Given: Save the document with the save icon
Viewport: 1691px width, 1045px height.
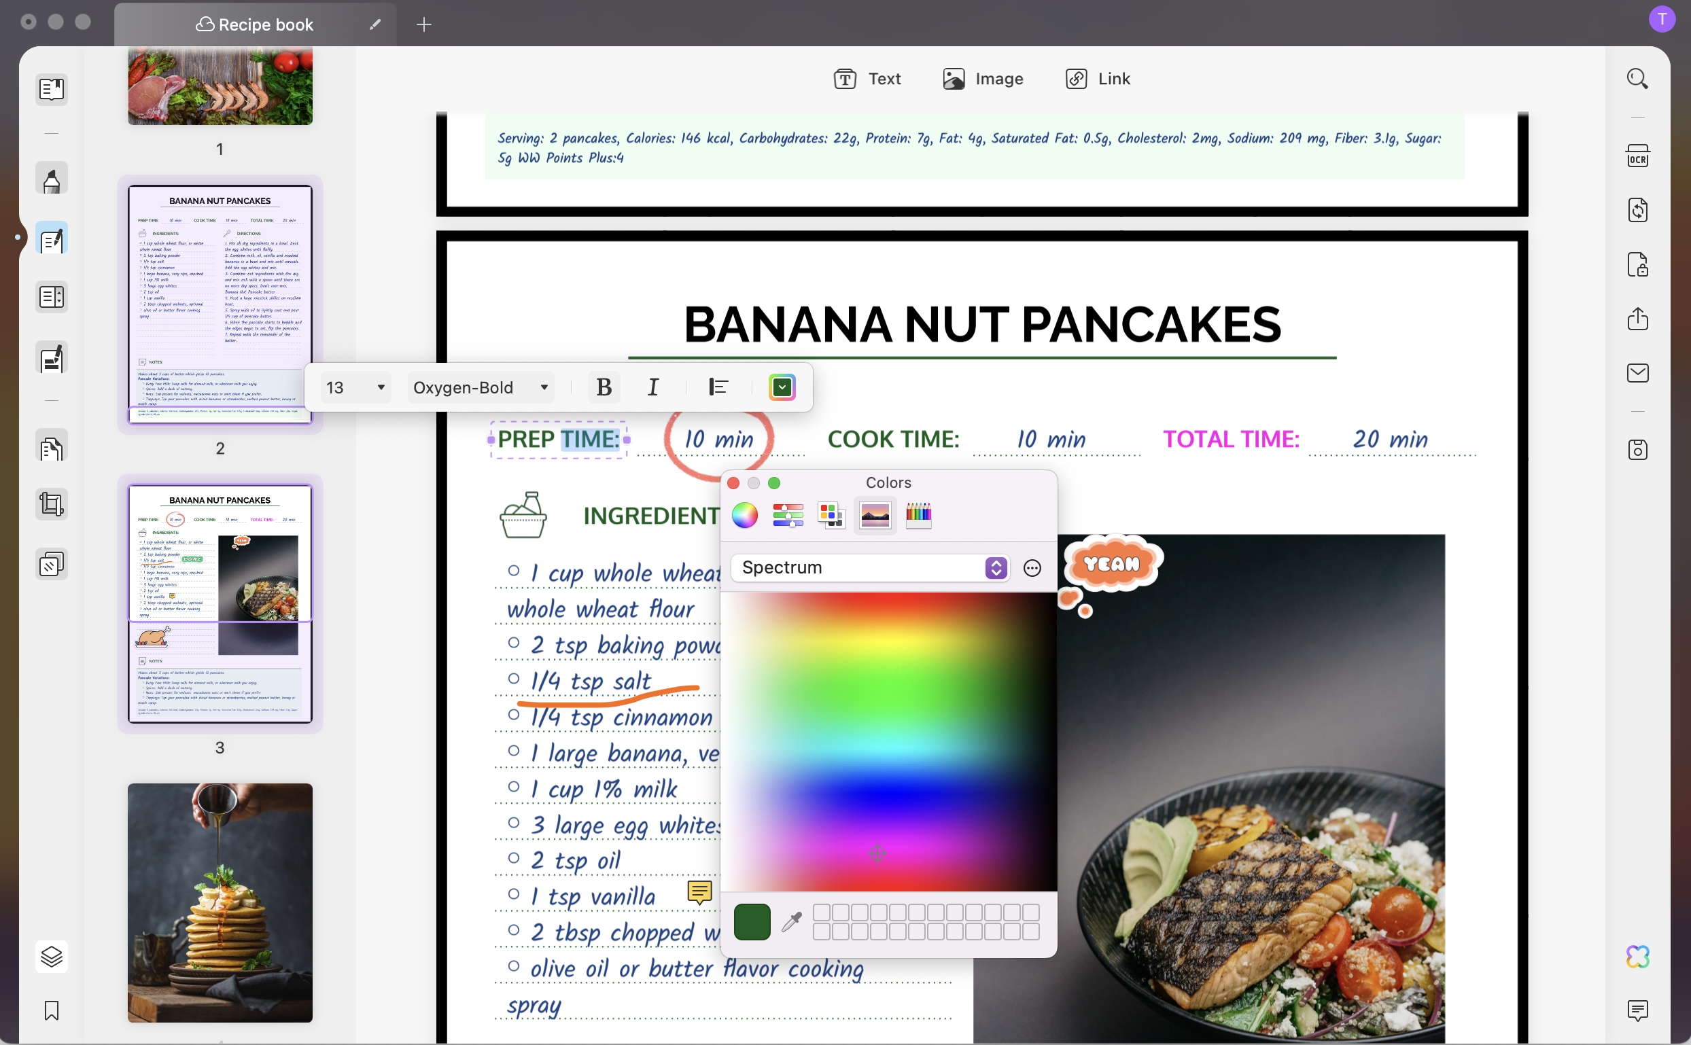Looking at the screenshot, I should click(x=1638, y=450).
